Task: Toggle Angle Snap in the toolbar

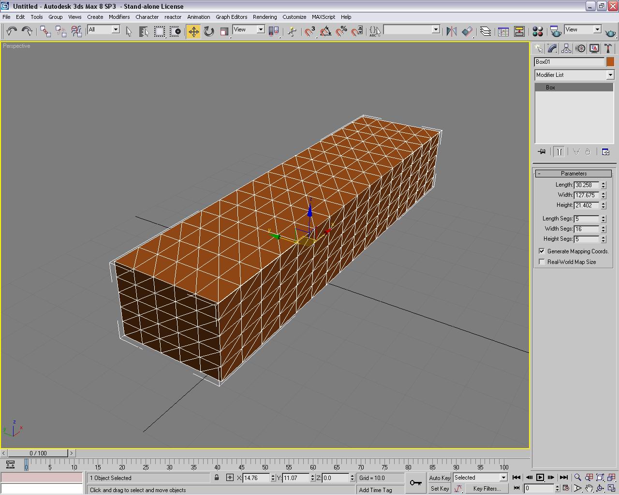Action: (326, 31)
